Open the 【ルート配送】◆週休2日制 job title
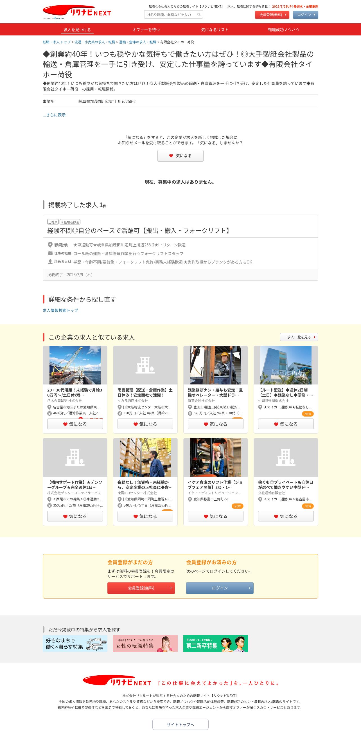Screen dimensions: 361x731 [286, 392]
